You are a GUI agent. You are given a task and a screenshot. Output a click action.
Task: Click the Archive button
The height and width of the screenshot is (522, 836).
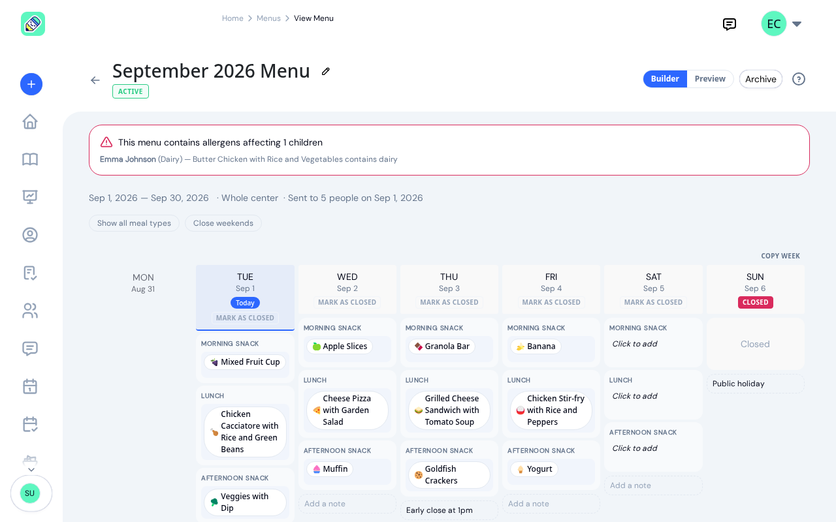point(761,79)
